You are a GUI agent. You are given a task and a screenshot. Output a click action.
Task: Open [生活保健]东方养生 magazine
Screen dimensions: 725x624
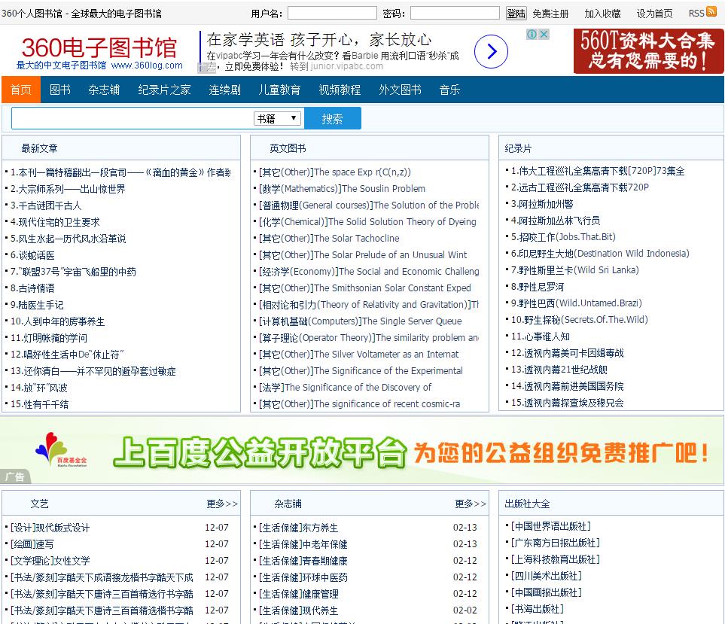(x=298, y=528)
